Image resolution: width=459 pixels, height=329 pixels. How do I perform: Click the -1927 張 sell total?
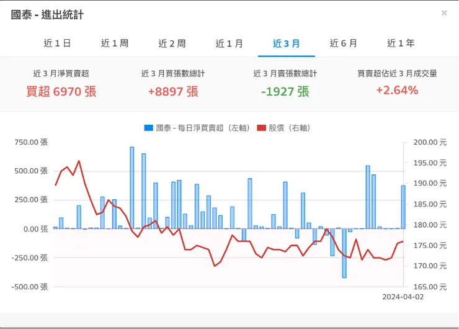click(285, 91)
